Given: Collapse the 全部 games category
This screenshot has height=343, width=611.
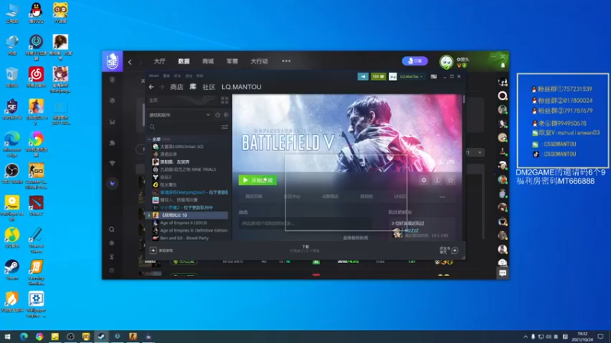Looking at the screenshot, I should (149, 139).
